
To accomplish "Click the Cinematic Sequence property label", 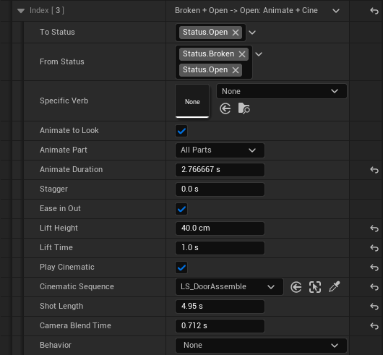I will [x=77, y=286].
